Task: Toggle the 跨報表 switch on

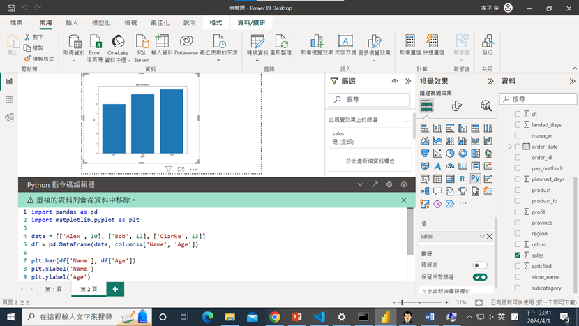Action: [x=480, y=265]
